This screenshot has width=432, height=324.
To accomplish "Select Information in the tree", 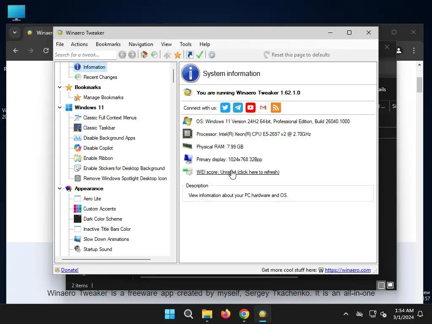I will (x=94, y=67).
